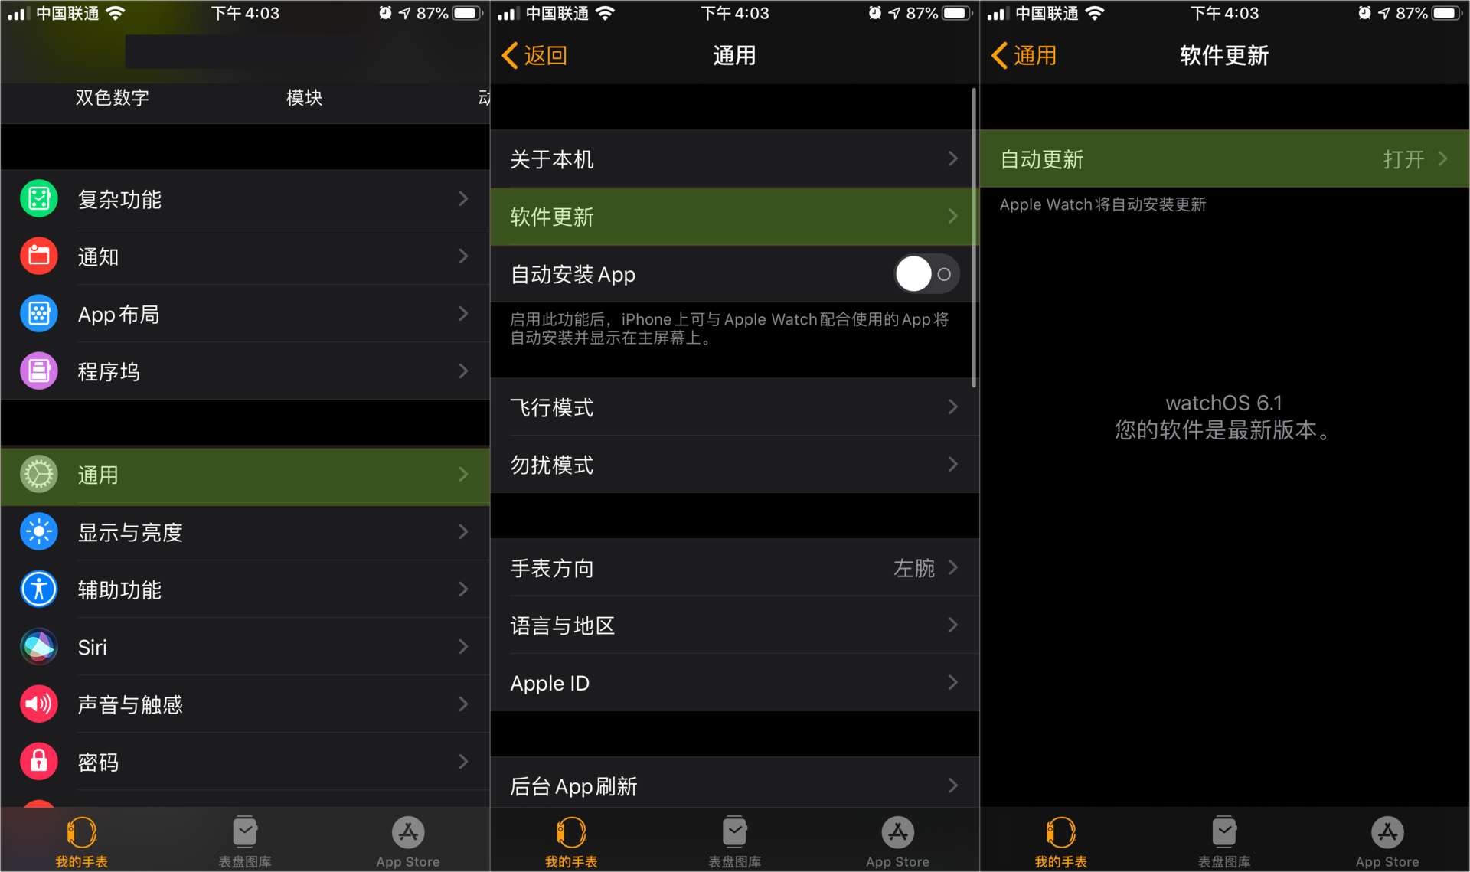
Task: Expand 软件更新 menu item
Action: point(731,216)
